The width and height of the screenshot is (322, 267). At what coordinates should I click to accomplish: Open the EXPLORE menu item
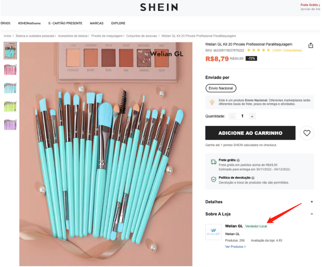click(x=118, y=23)
